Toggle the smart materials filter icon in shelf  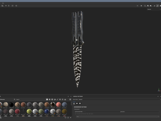coord(50,99)
